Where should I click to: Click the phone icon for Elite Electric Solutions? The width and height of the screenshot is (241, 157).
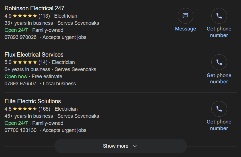(219, 109)
